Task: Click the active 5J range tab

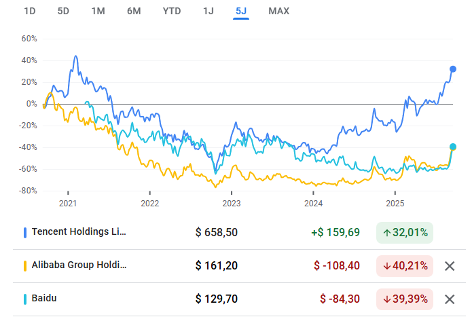Action: point(241,11)
